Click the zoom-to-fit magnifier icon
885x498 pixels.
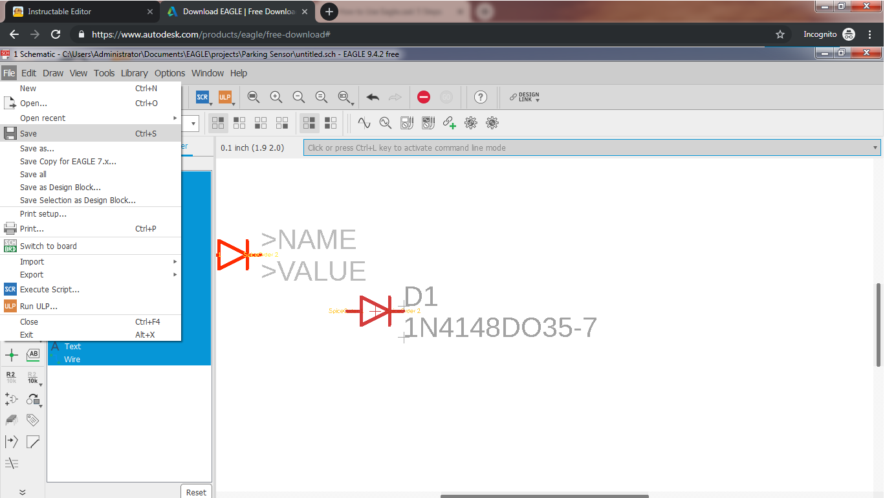(254, 97)
